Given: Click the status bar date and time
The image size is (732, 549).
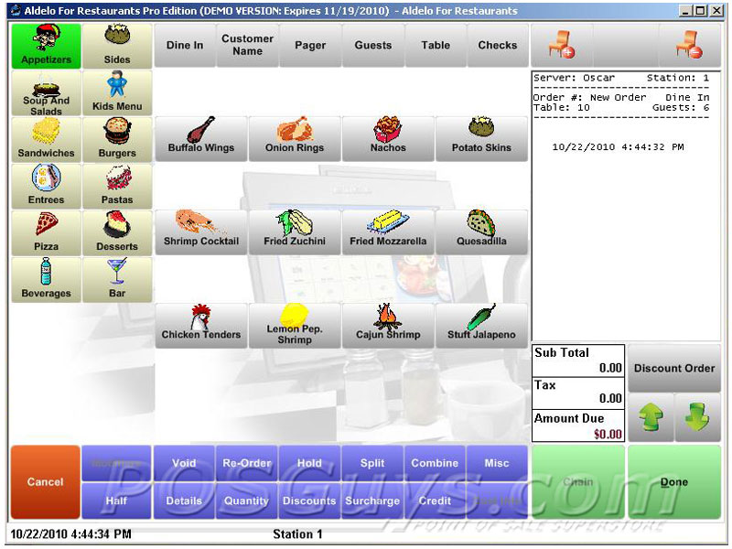Looking at the screenshot, I should (71, 534).
